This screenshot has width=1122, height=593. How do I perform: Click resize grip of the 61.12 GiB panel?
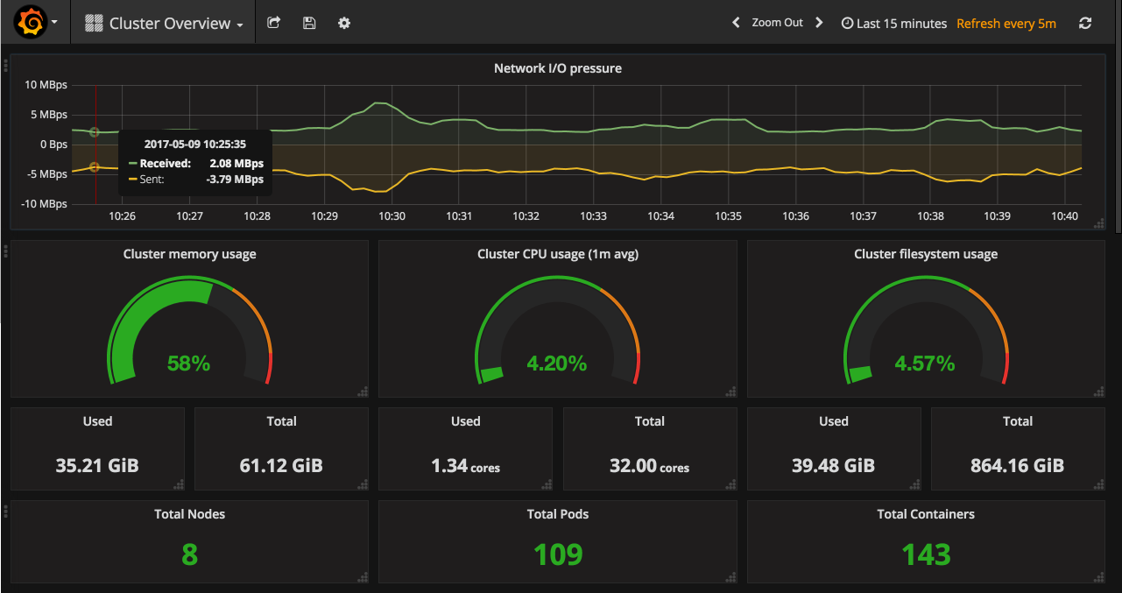363,484
